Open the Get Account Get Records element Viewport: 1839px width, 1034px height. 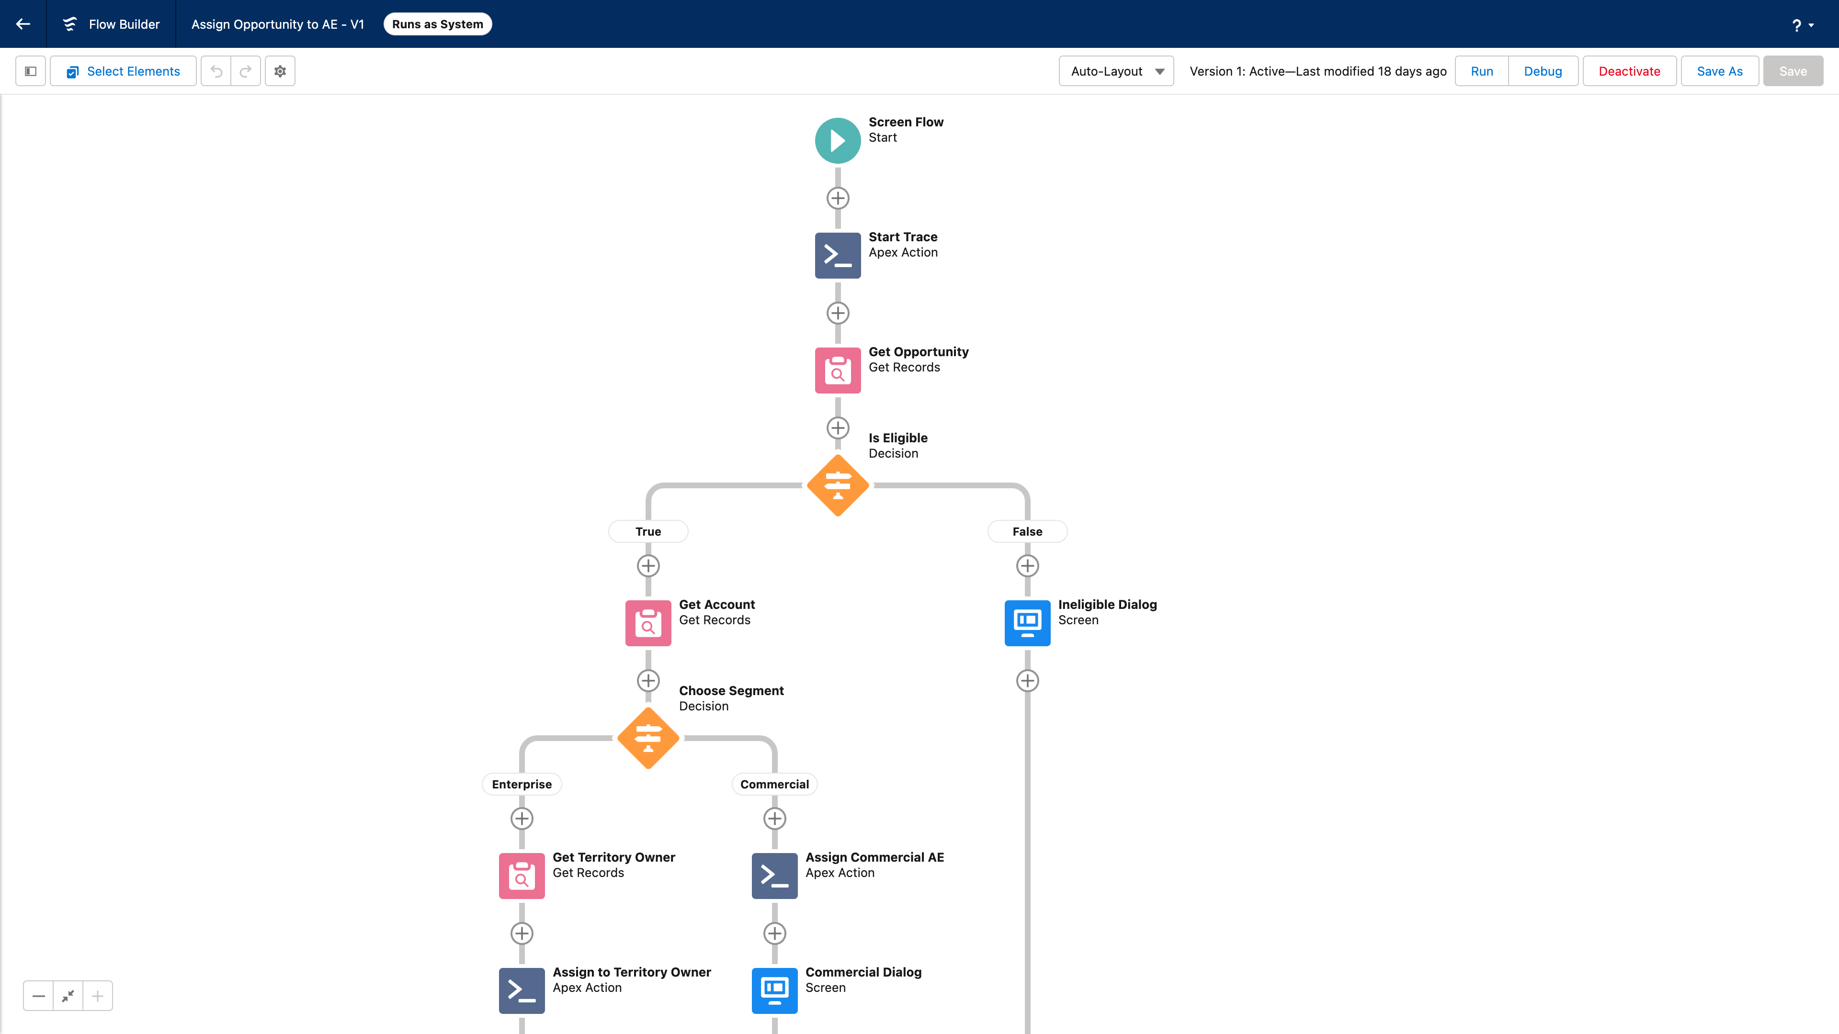point(647,622)
